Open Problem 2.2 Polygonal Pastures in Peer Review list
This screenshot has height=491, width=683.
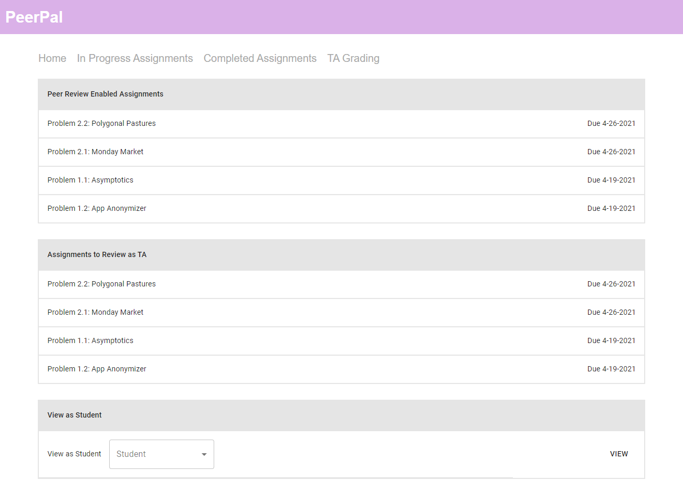point(101,123)
